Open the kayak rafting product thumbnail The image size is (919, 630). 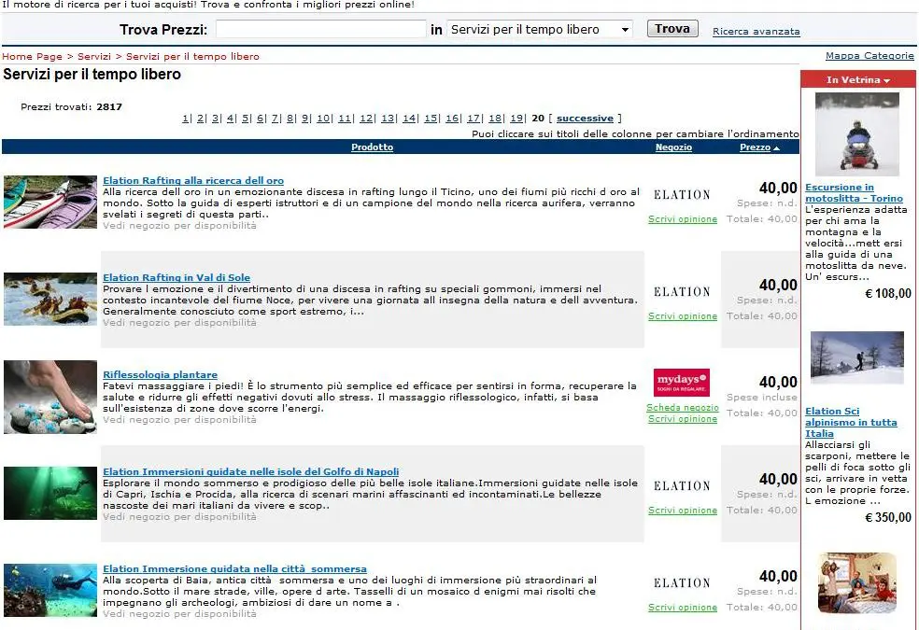point(50,202)
